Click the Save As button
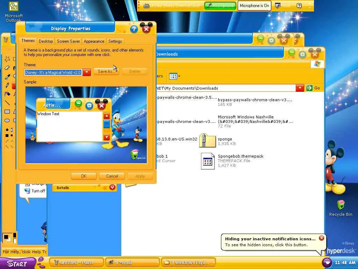 106,71
